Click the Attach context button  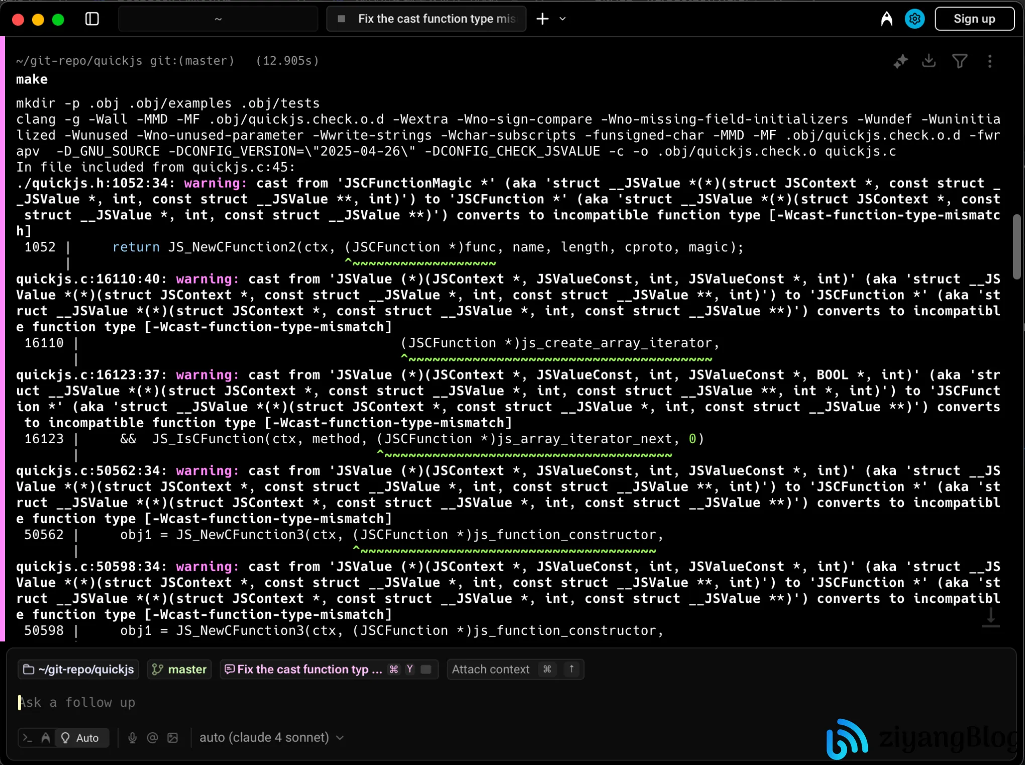click(x=515, y=669)
